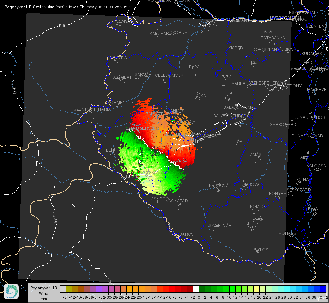Click the PÁPA city label
329x303 pixels.
pos(194,67)
